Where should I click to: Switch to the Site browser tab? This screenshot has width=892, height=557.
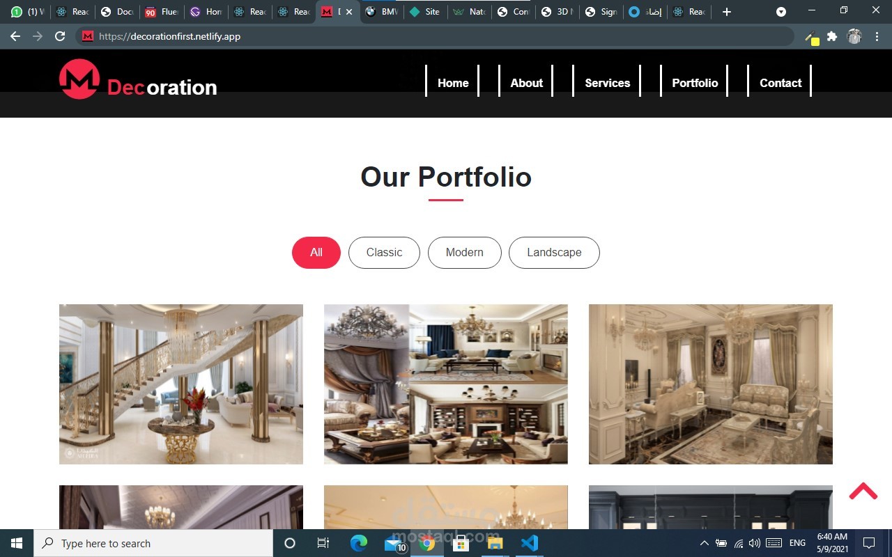[x=426, y=12]
